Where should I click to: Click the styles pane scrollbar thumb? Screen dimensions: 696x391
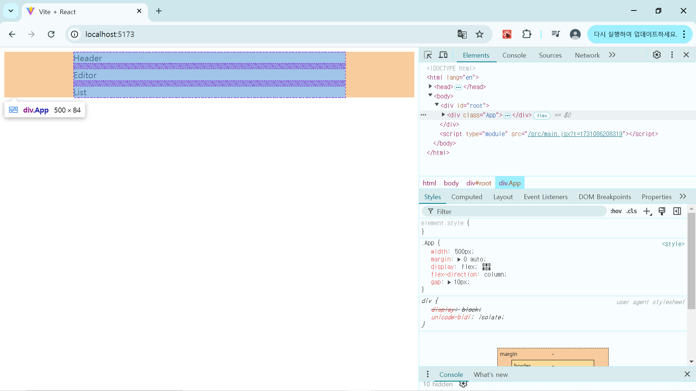click(691, 261)
